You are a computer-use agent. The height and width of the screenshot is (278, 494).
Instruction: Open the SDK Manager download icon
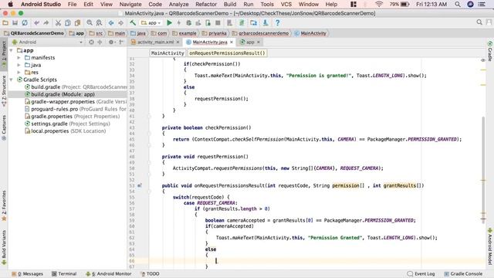266,22
